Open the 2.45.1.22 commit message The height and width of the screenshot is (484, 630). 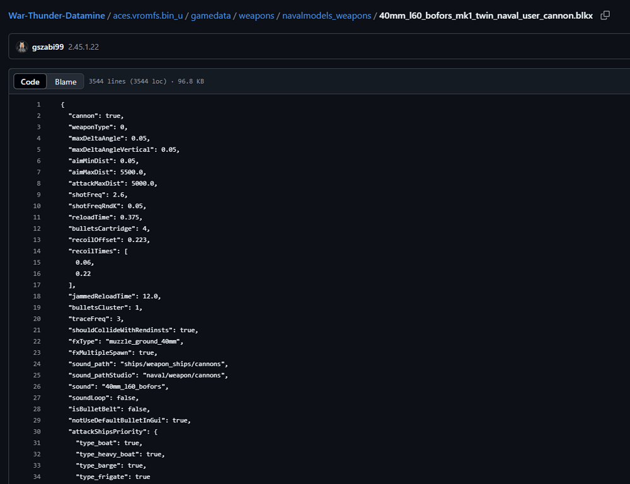point(83,47)
